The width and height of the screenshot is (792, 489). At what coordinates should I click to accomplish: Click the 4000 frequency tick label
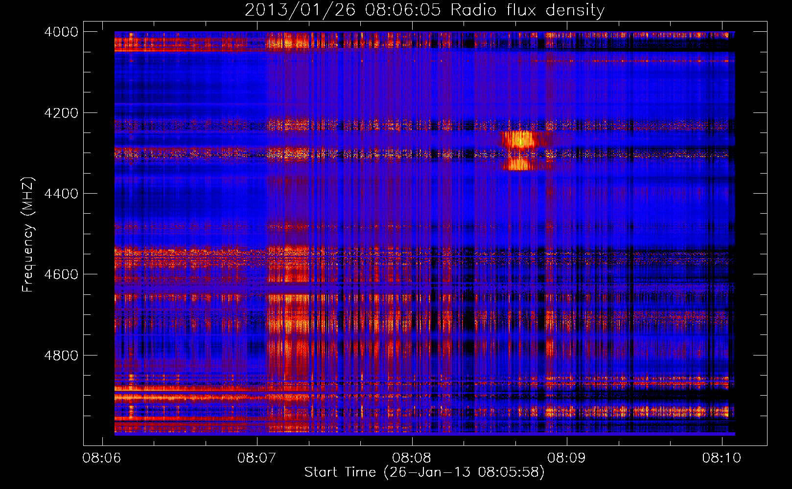[61, 32]
